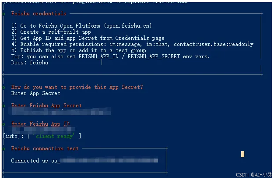Viewport: 274px width, 180px height.
Task: Click the 'Enable required permissions' line
Action: [x=132, y=44]
